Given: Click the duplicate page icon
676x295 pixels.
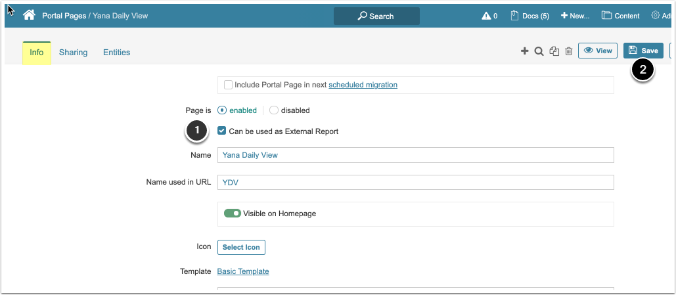Looking at the screenshot, I should tap(554, 51).
